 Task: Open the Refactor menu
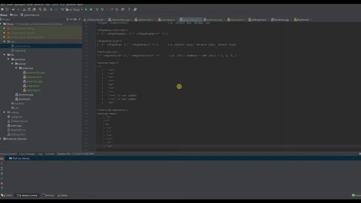click(39, 5)
